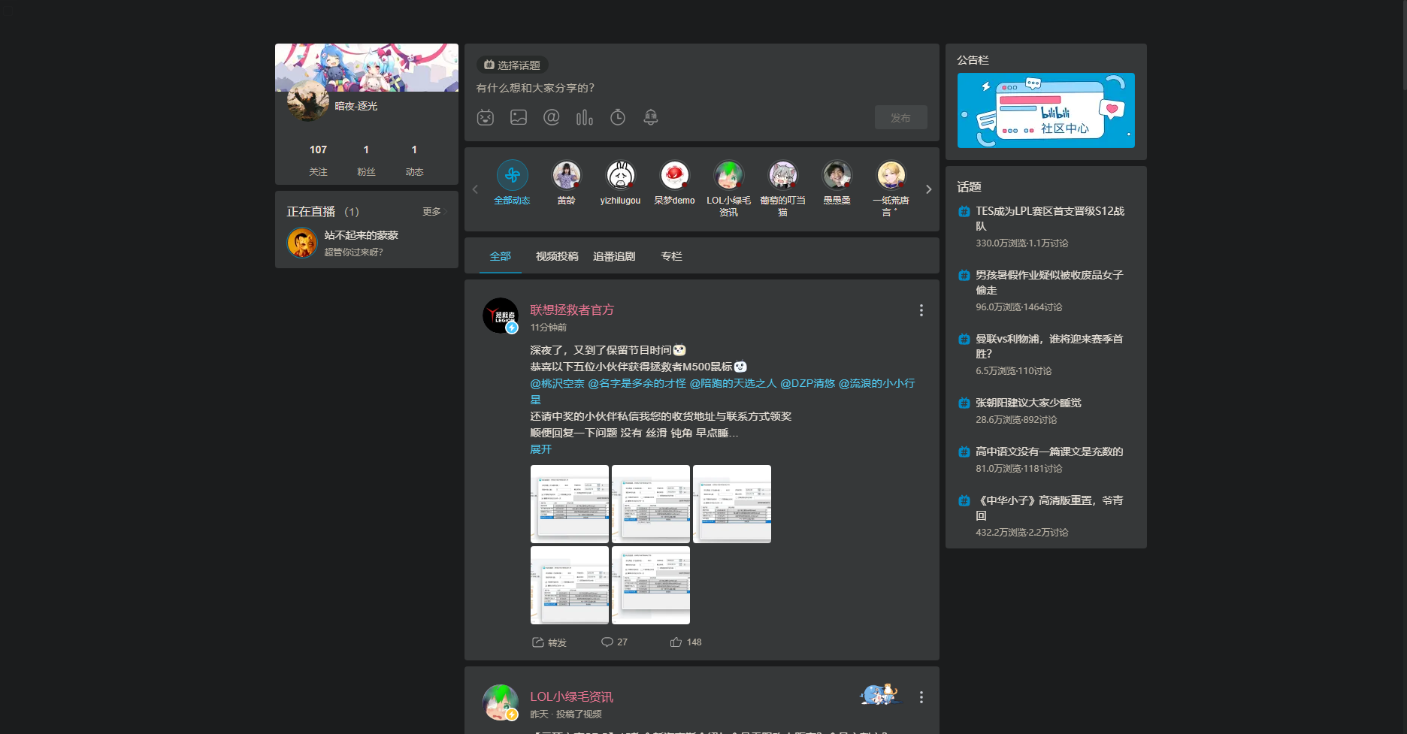Open the three-dot menu on Lenovo's post
The image size is (1407, 734).
pyautogui.click(x=921, y=310)
